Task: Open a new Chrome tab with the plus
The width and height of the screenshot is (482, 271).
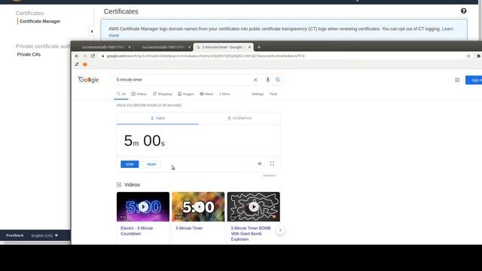Action: tap(259, 47)
